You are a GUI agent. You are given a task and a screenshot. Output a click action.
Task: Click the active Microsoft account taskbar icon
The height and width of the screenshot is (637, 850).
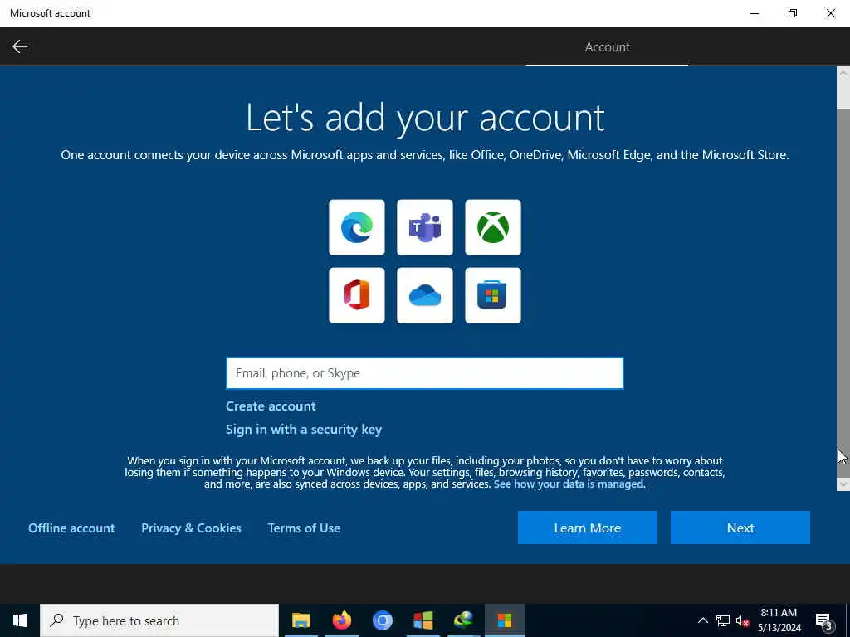(504, 620)
